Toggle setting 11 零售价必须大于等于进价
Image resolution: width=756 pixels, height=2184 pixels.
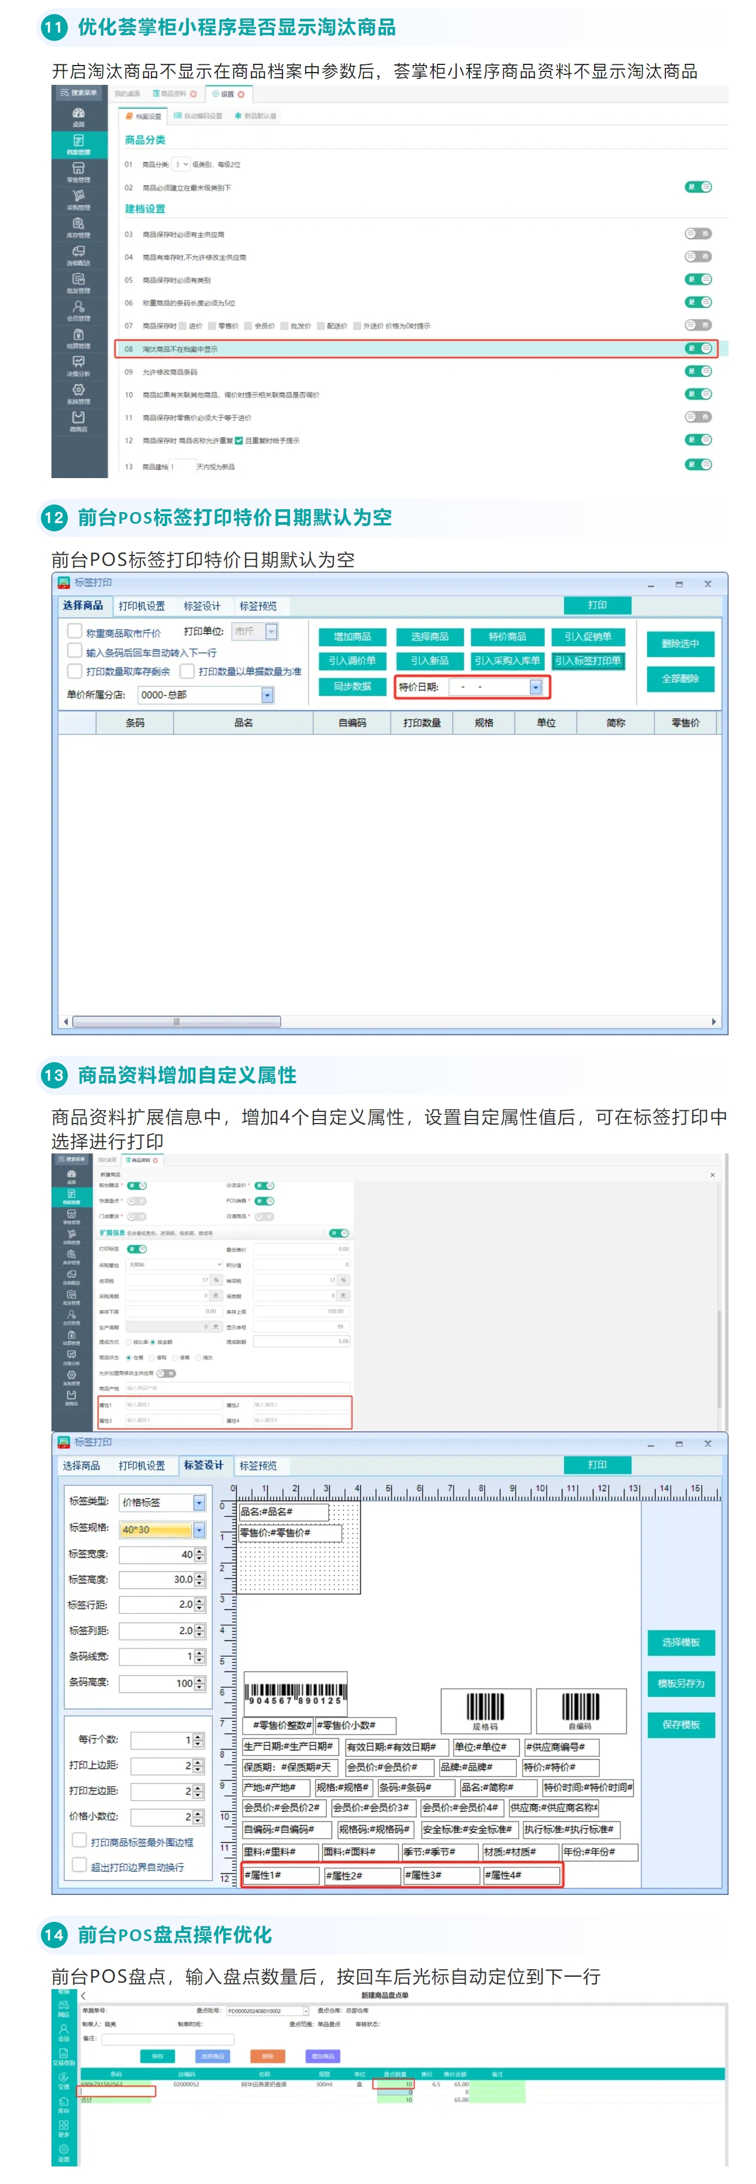tap(698, 417)
